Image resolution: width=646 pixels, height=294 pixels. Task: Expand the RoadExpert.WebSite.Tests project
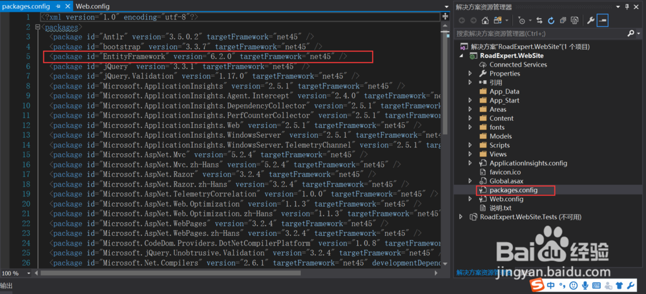[x=461, y=217]
